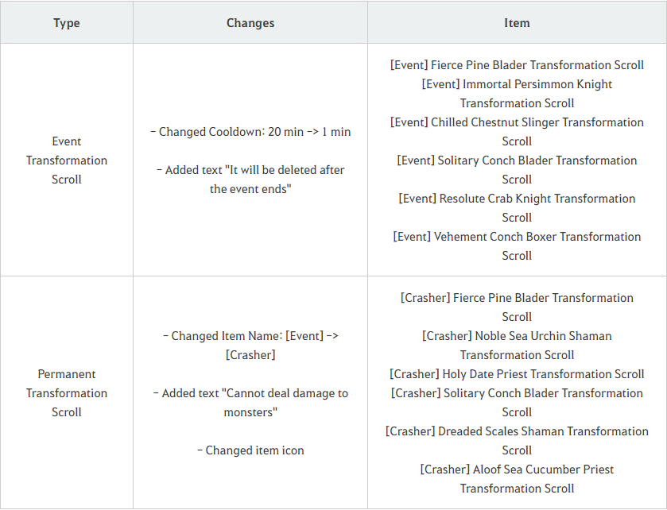Select the [Event] Fierce Pine Blader scroll entry

pos(517,65)
